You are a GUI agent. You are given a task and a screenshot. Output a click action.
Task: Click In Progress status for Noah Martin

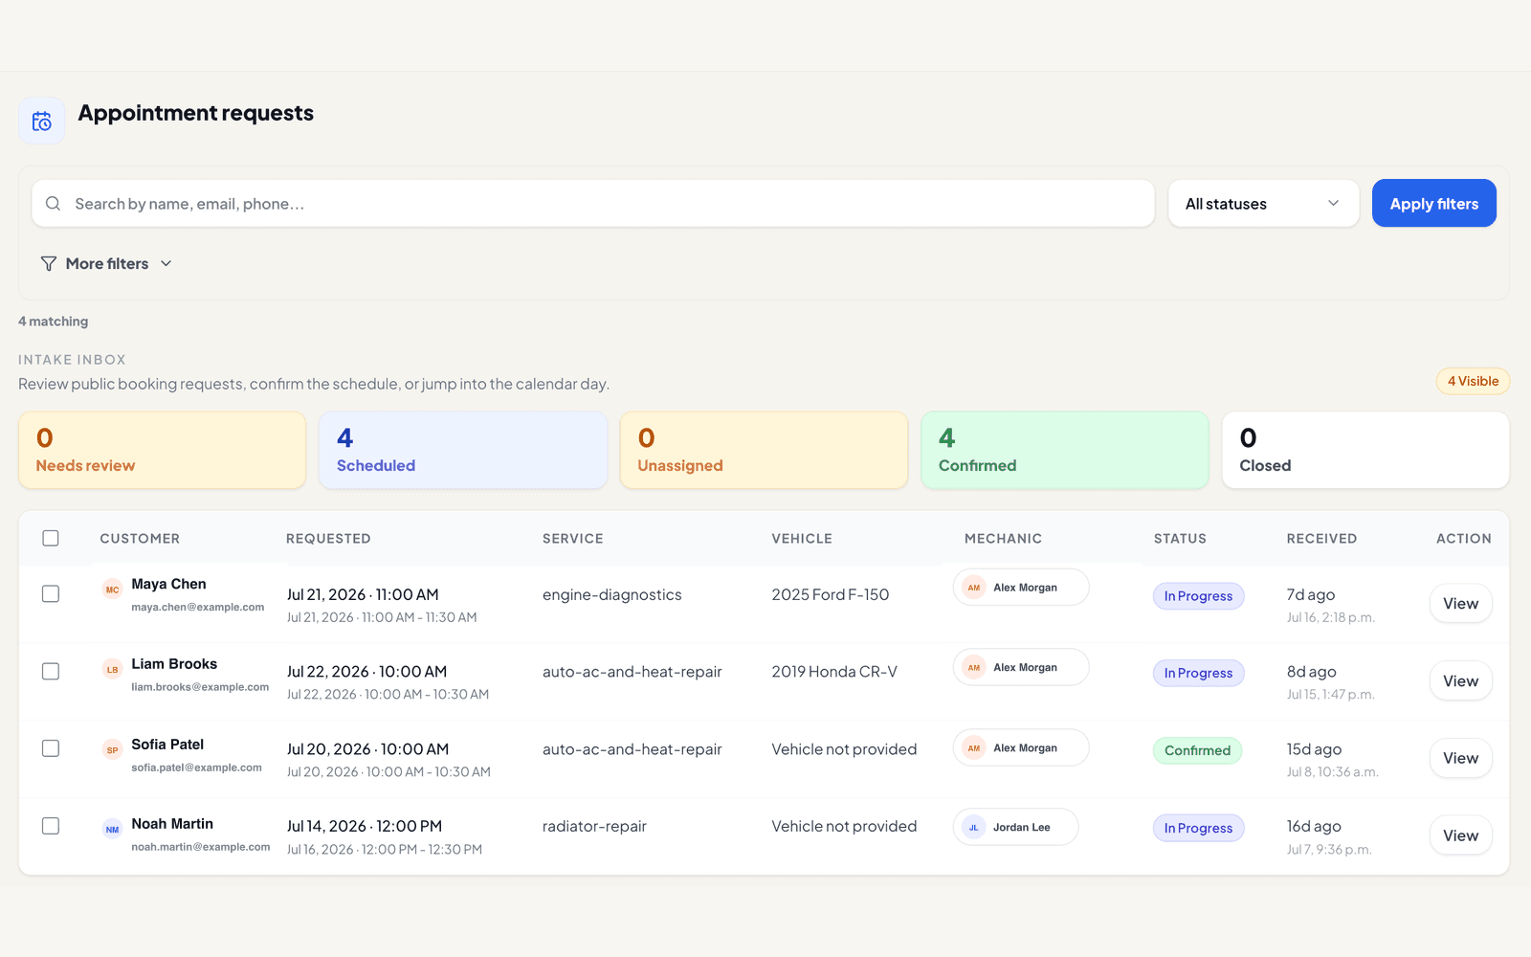1198,828
